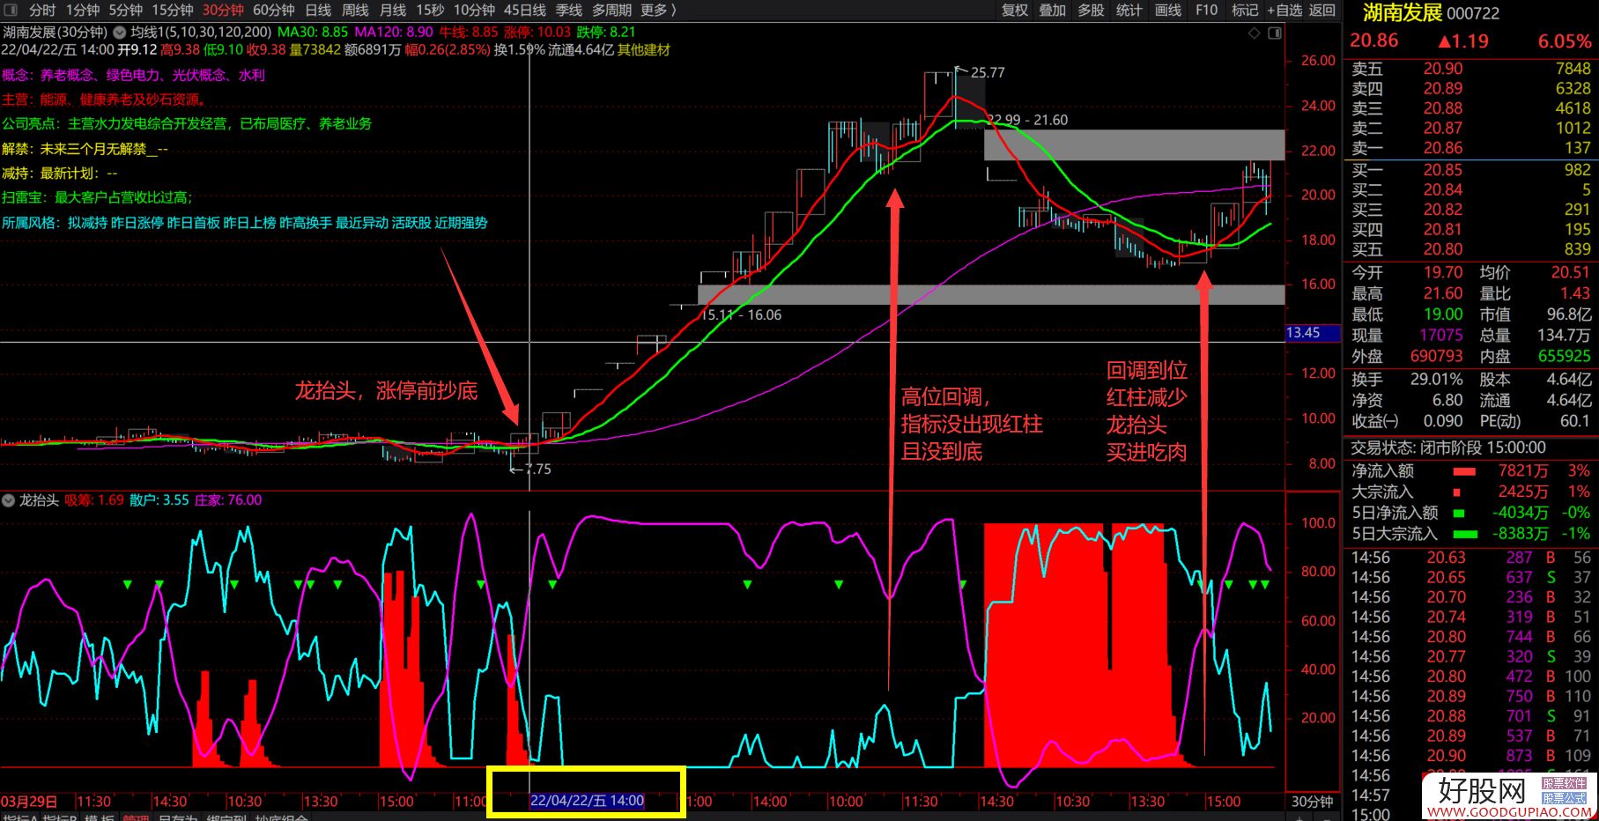The width and height of the screenshot is (1599, 821).
Task: Click the 22/04/22/五 14:00 time marker
Action: 587,801
